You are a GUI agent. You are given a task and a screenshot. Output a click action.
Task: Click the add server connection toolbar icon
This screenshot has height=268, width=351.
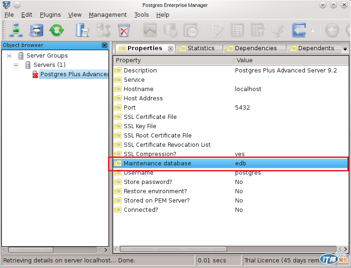pyautogui.click(x=16, y=30)
